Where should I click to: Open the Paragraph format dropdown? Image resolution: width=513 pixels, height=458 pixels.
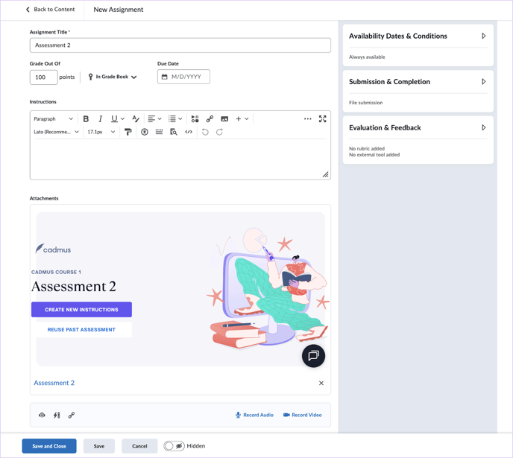[53, 119]
